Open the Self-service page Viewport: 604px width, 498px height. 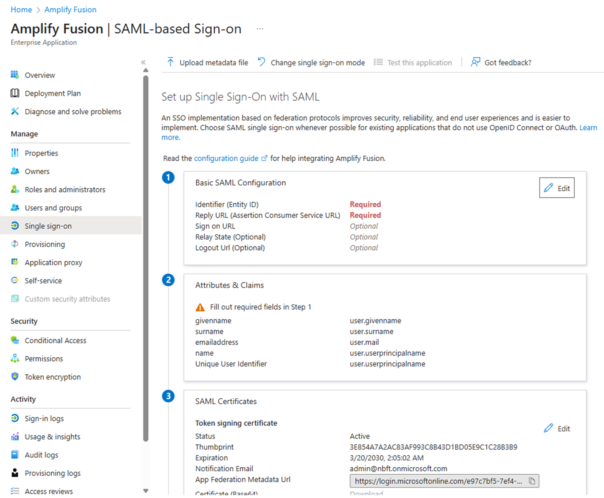point(43,281)
